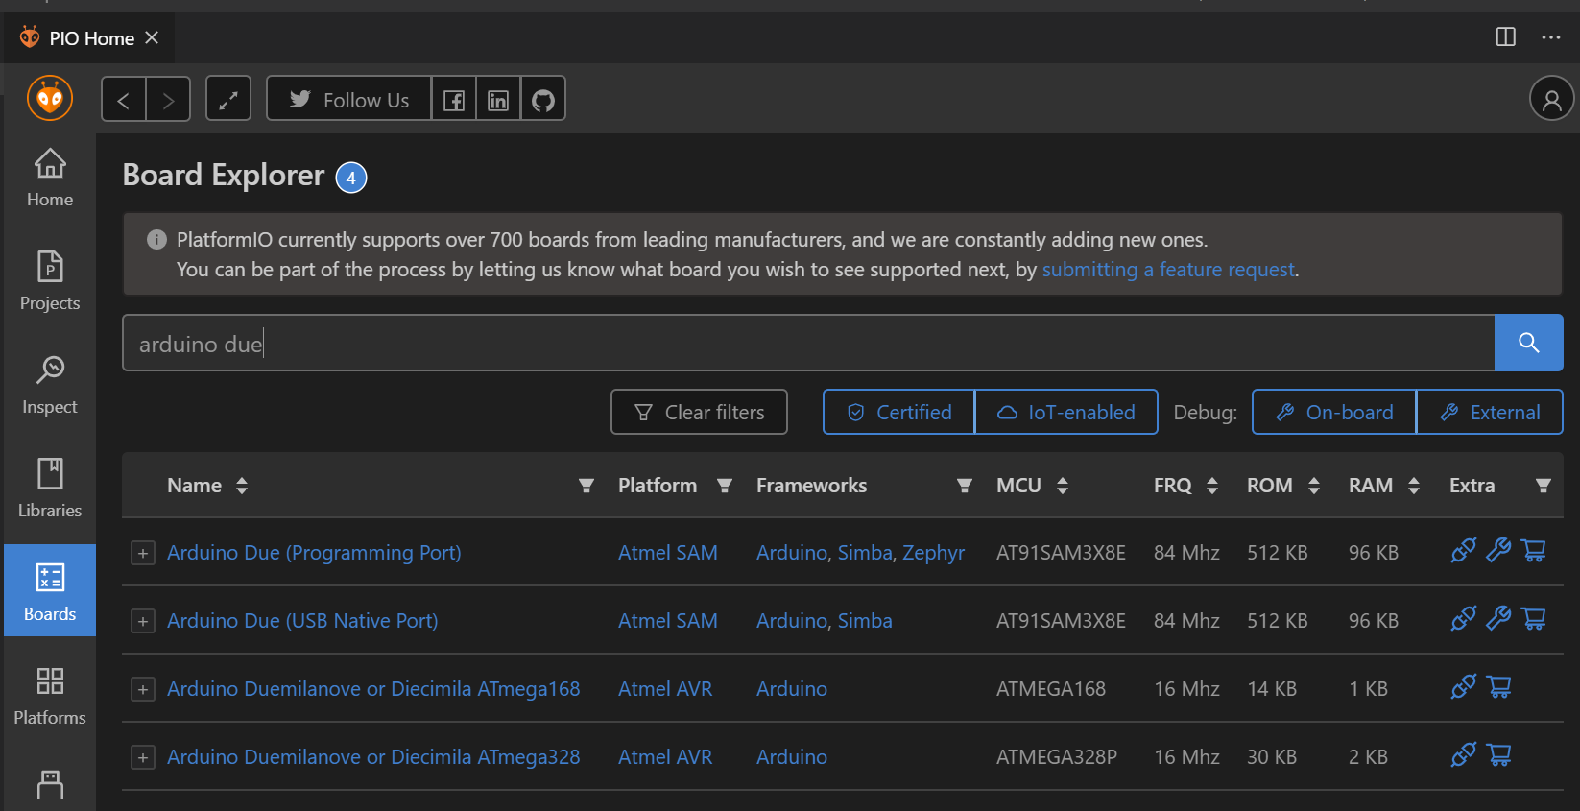Toggle the IoT-enabled filter
The width and height of the screenshot is (1580, 811).
[x=1066, y=412]
